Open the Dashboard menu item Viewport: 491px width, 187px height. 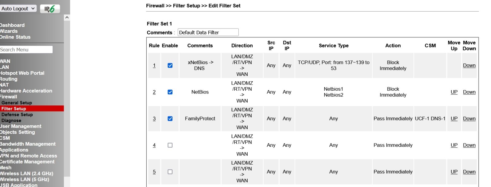[x=12, y=25]
